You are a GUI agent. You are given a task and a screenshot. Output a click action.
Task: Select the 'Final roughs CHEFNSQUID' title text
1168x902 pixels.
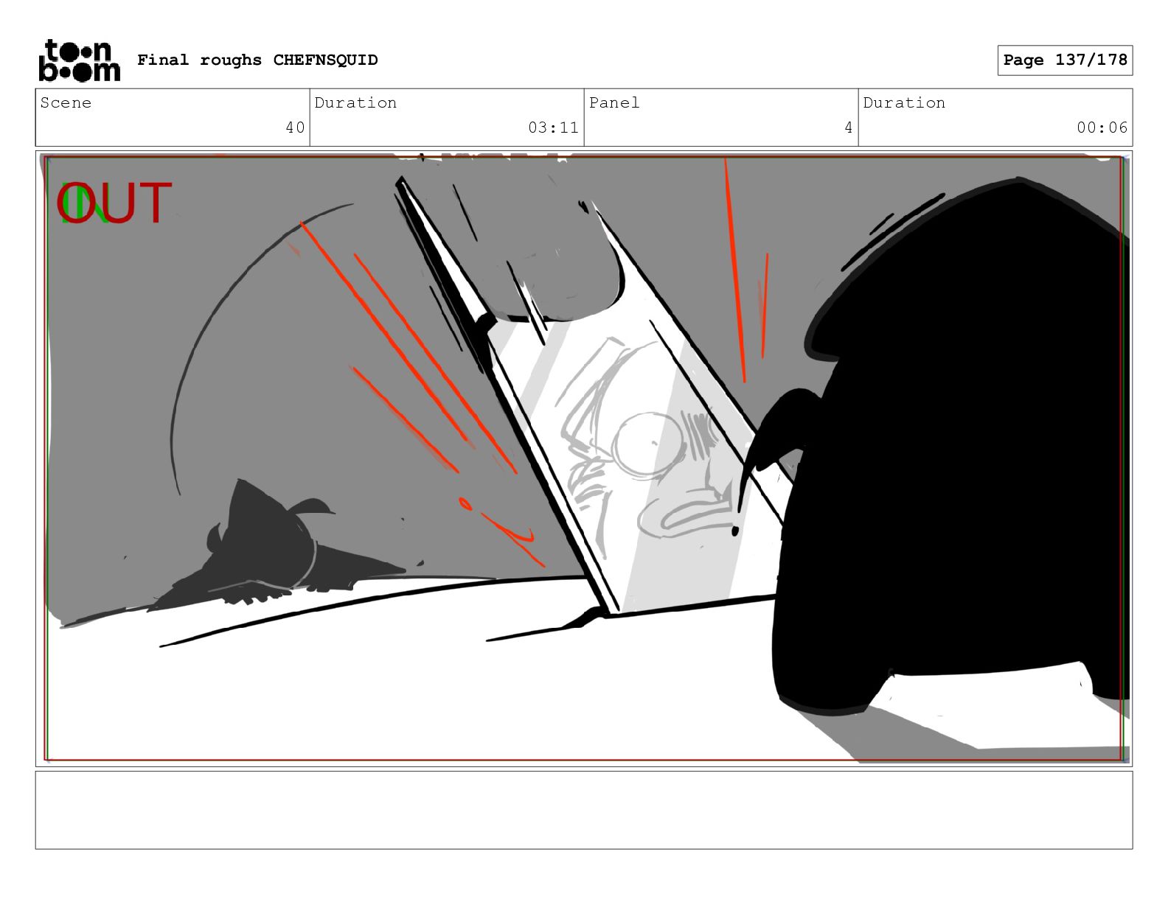[x=257, y=60]
